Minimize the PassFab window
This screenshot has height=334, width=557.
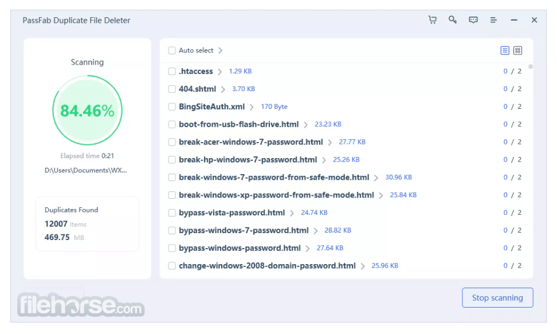pyautogui.click(x=514, y=20)
